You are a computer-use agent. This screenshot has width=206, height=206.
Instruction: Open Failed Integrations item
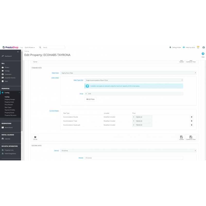pyautogui.click(x=10, y=153)
